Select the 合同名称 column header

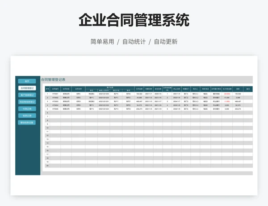coord(79,89)
